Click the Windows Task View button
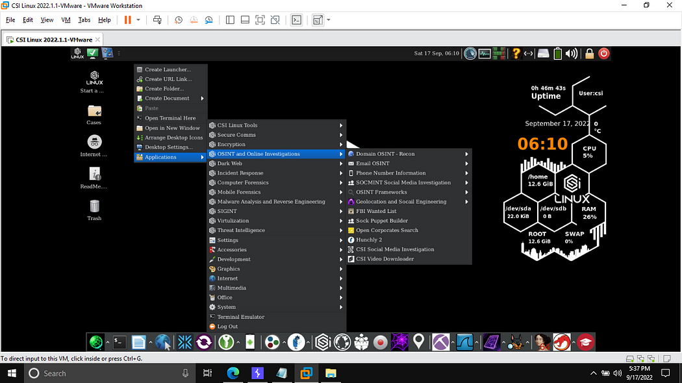 [x=207, y=373]
